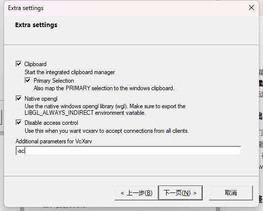263x211 pixels.
Task: Click the 'Start the integrated clipboard manager' text
Action: [x=70, y=72]
